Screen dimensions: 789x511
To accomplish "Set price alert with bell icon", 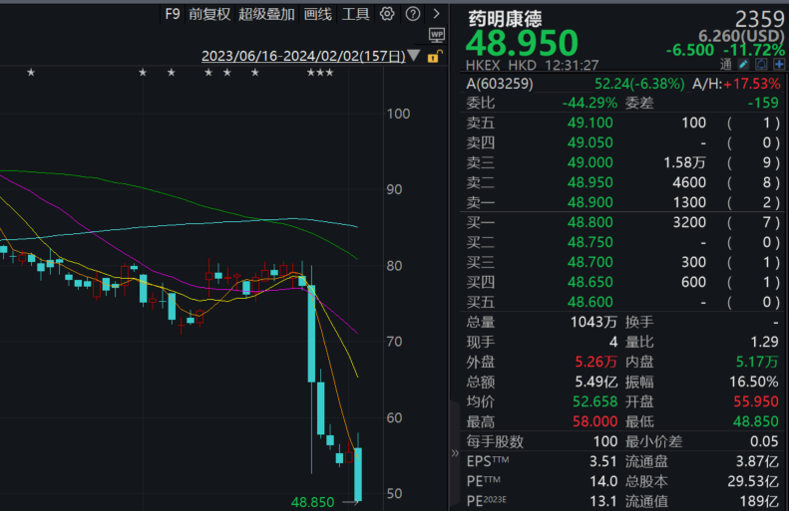I will click(761, 64).
